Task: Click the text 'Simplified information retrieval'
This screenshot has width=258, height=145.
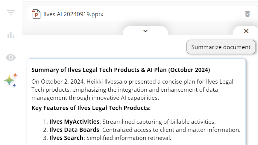Action: coord(128,138)
